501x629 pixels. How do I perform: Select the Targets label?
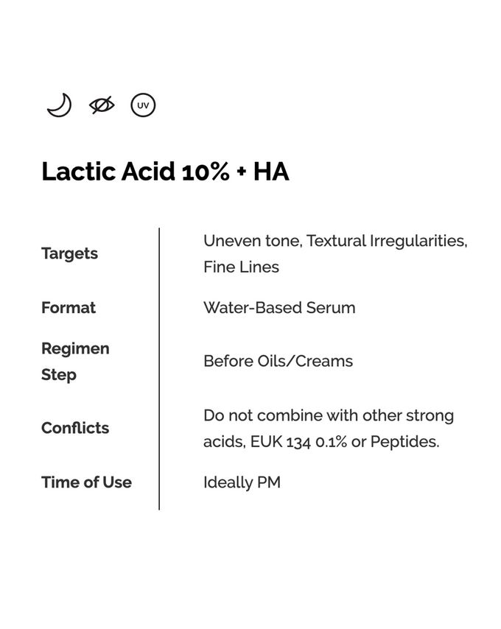pos(70,254)
